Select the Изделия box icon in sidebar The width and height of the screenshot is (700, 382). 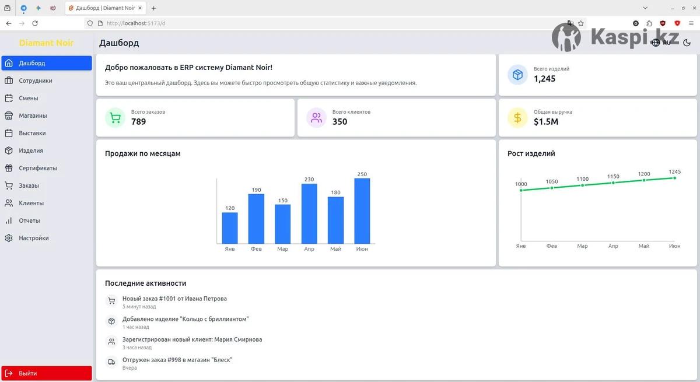tap(9, 150)
